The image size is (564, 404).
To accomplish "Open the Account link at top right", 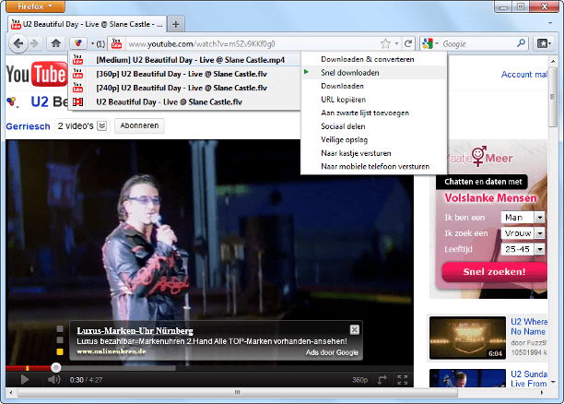I will point(524,75).
